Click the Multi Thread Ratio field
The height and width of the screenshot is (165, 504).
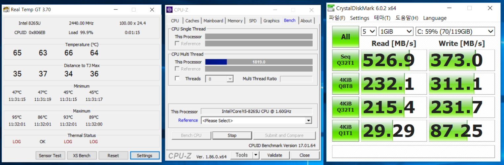(296, 79)
